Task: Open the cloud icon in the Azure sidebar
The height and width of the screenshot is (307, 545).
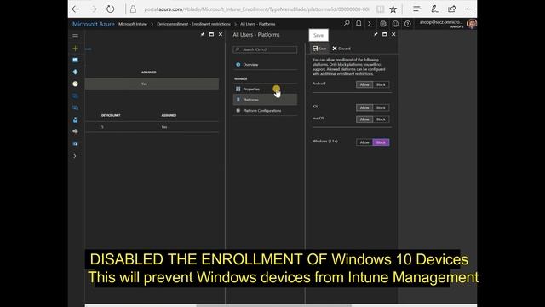Action: pyautogui.click(x=75, y=131)
